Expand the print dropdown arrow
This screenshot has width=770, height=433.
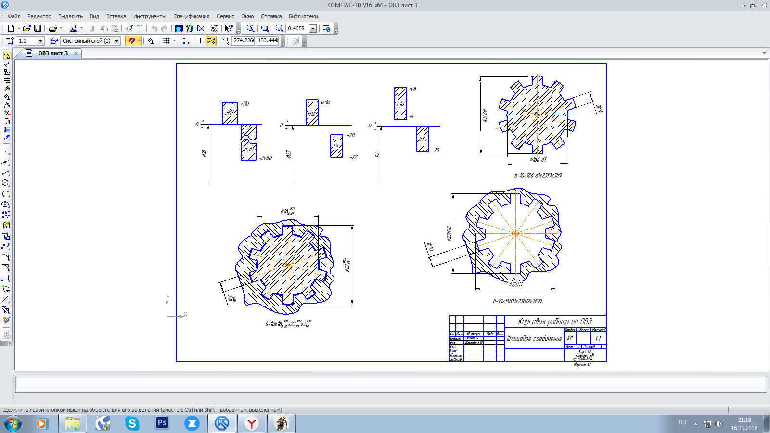pyautogui.click(x=61, y=28)
